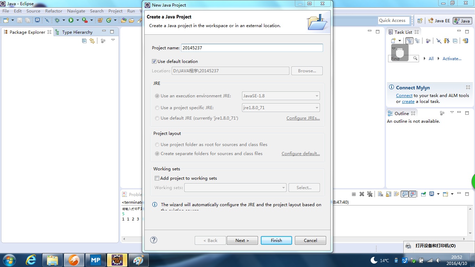Click the New Java Class icon
Image resolution: width=475 pixels, height=267 pixels.
pos(108,20)
